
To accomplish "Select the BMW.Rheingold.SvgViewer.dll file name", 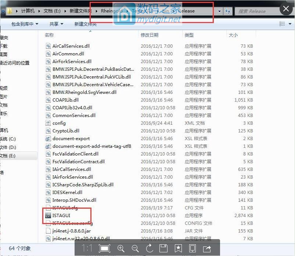I will 84,92.
